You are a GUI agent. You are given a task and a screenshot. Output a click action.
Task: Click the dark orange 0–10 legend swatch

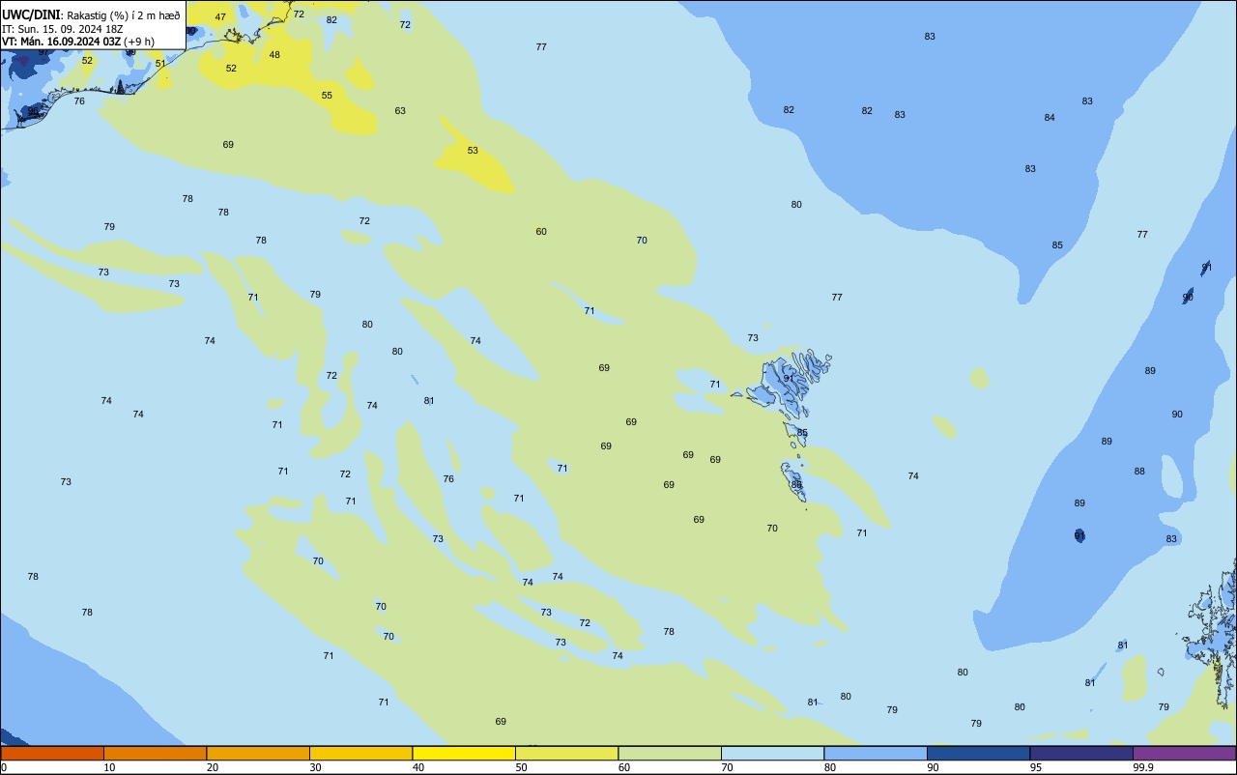(x=52, y=753)
